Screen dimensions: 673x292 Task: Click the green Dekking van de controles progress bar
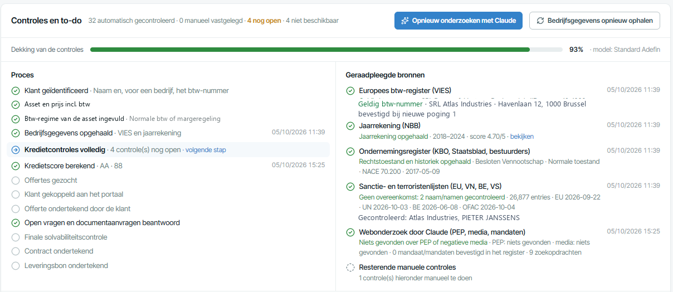310,50
